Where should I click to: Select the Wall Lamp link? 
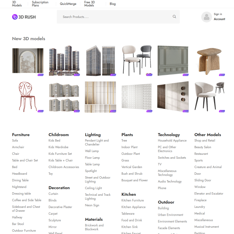point(92,151)
